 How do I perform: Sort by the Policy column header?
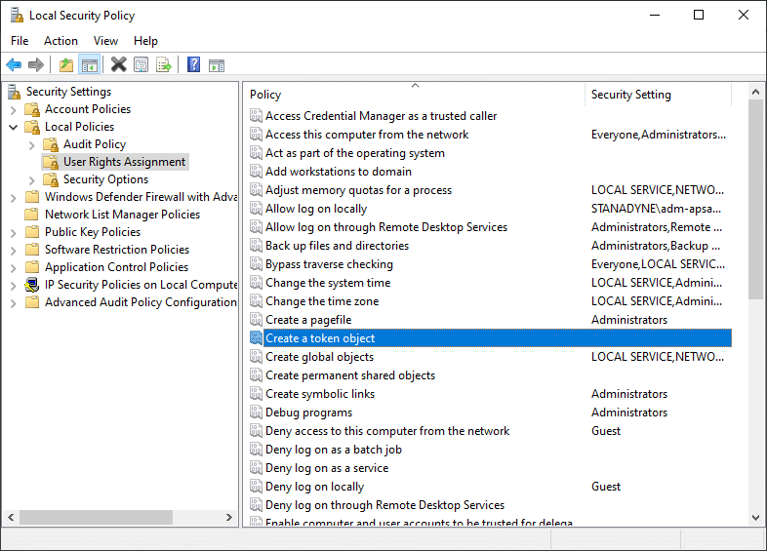[414, 95]
